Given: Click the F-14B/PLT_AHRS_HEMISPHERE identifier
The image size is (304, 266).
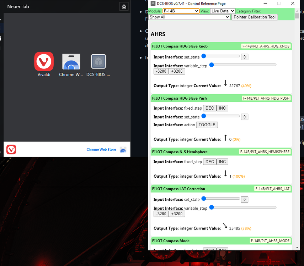Looking at the screenshot, I should [x=265, y=152].
